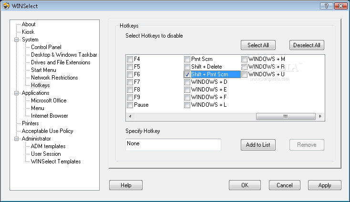Check the F8 hotkey box

coord(130,90)
